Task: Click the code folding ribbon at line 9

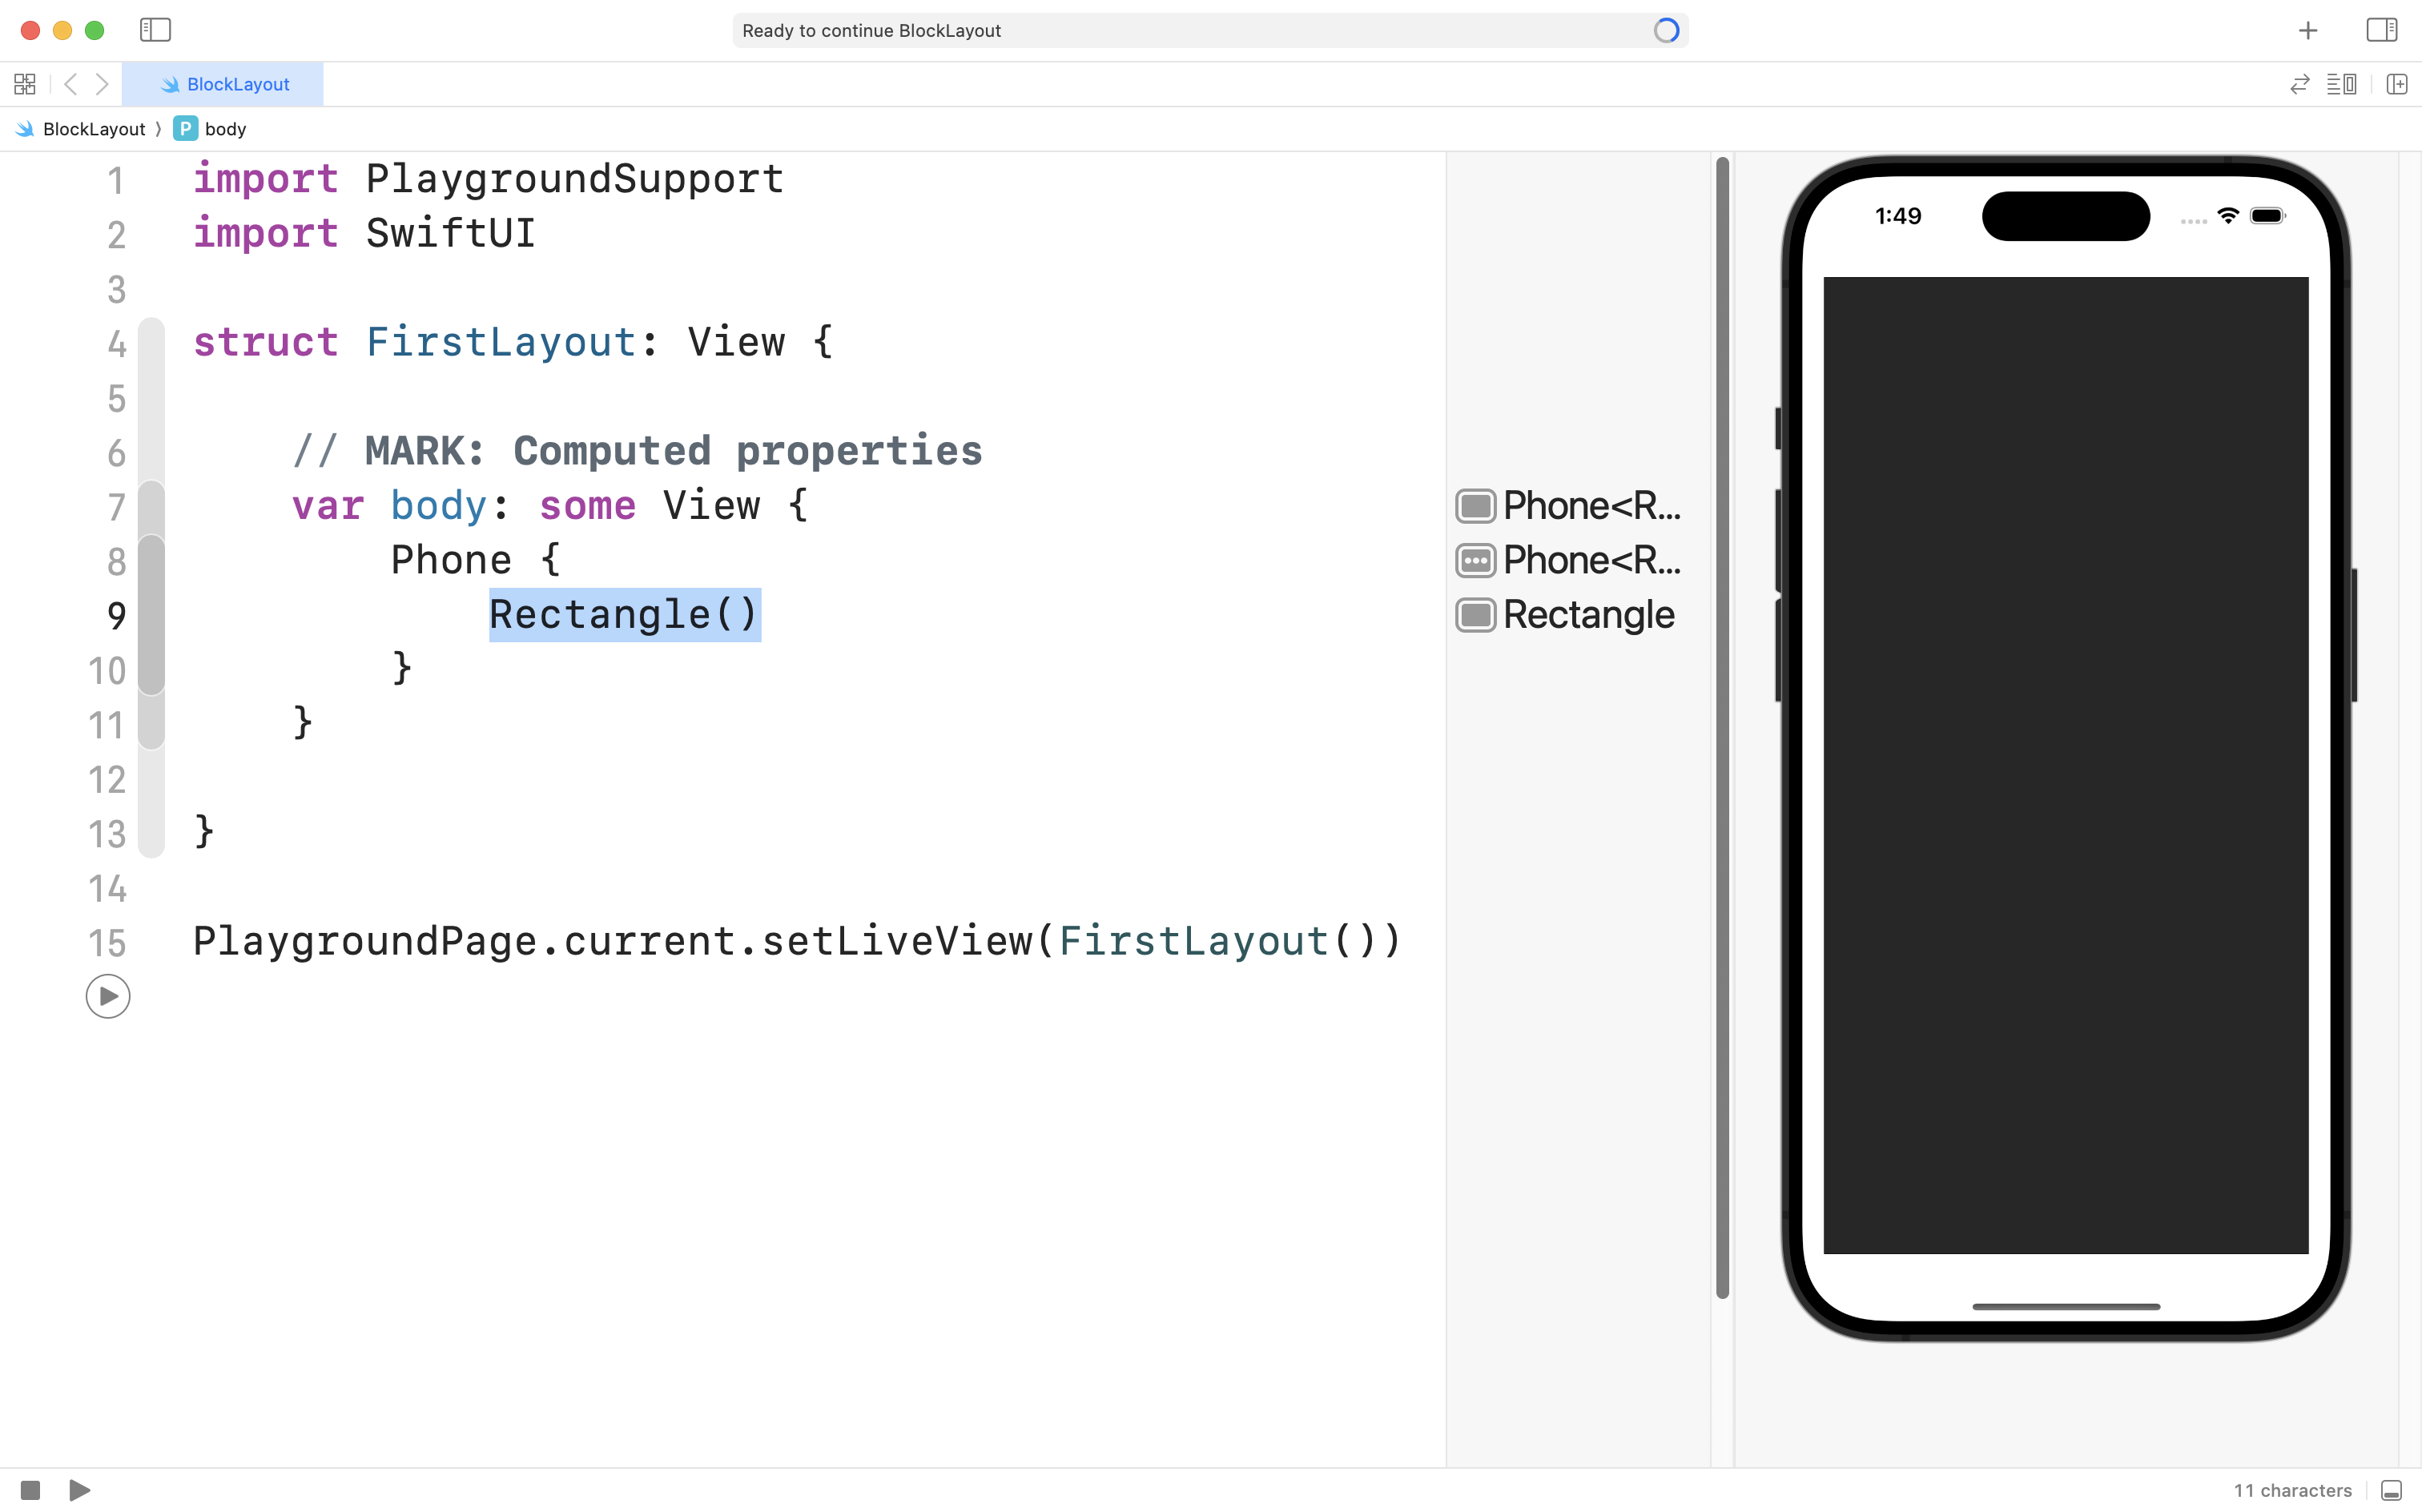Action: [x=151, y=615]
